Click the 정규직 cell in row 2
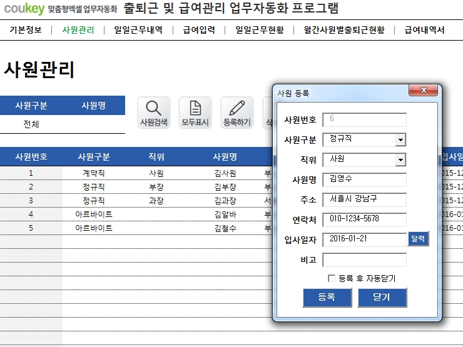The width and height of the screenshot is (463, 347). (94, 187)
